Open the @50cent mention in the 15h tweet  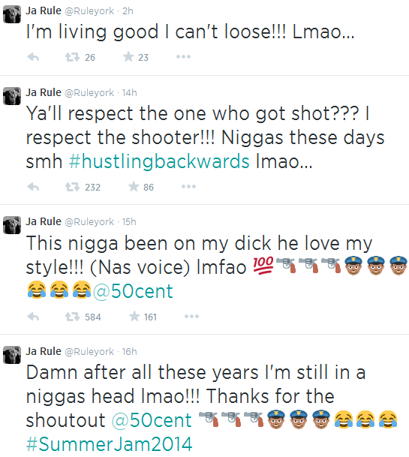tap(133, 291)
